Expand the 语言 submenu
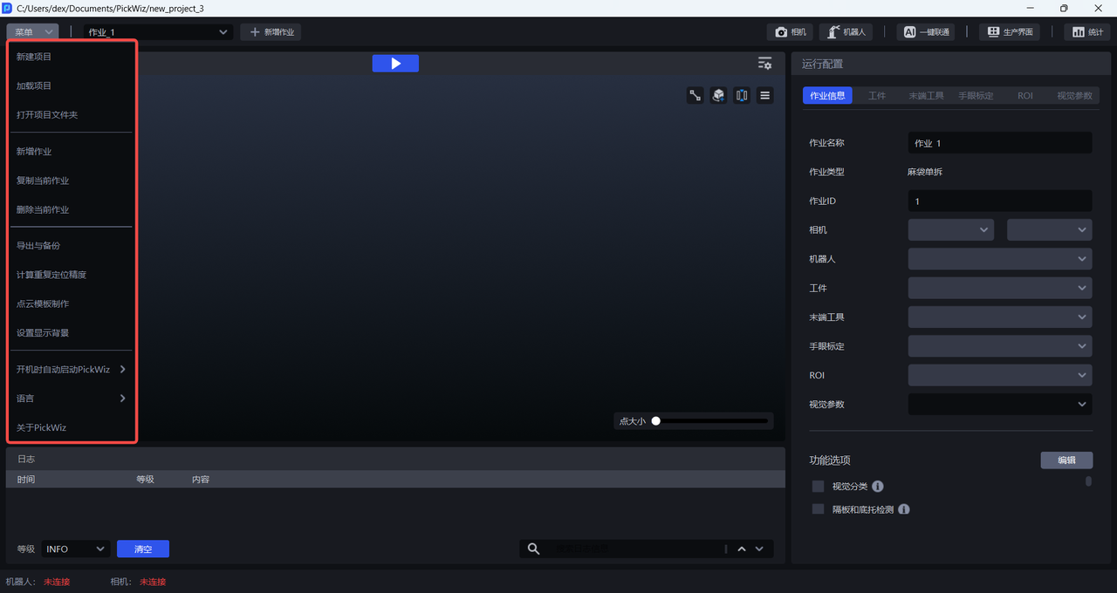Screen dimensions: 1117x593 coord(72,399)
